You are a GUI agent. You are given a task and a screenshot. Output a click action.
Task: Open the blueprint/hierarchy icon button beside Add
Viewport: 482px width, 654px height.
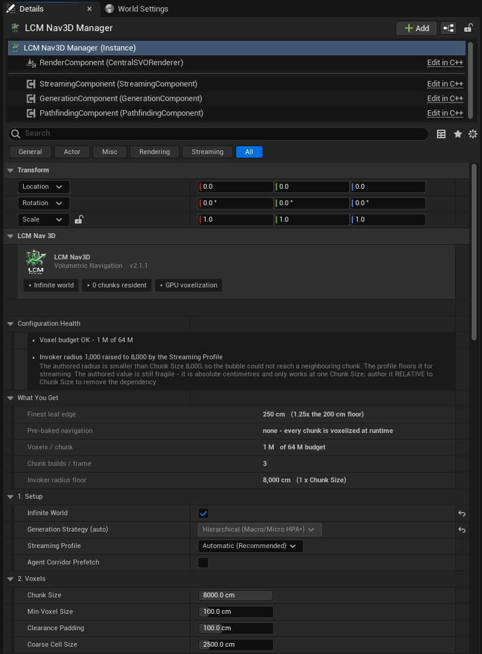click(x=449, y=28)
